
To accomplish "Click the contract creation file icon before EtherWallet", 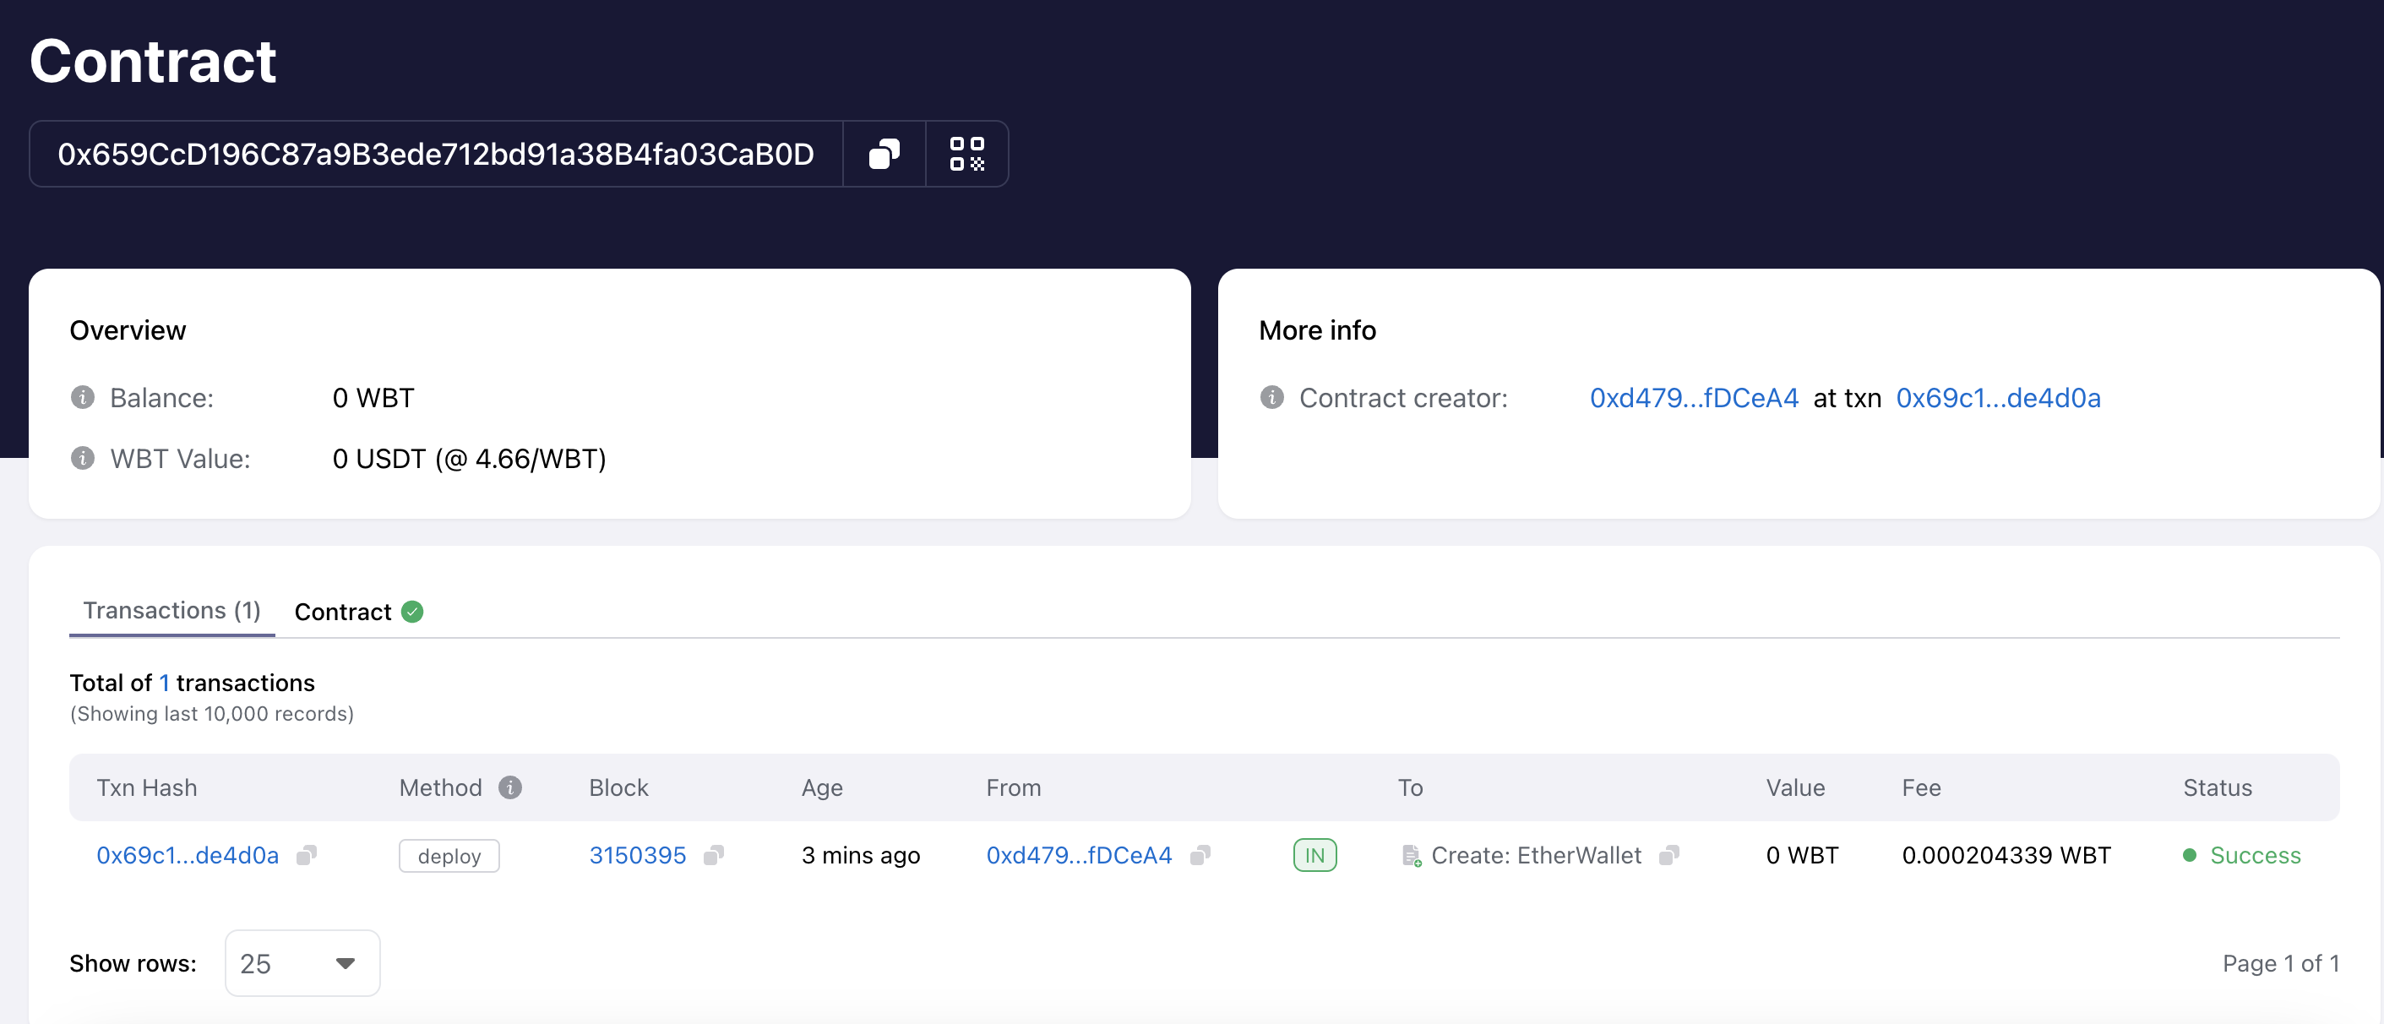I will pyautogui.click(x=1411, y=856).
